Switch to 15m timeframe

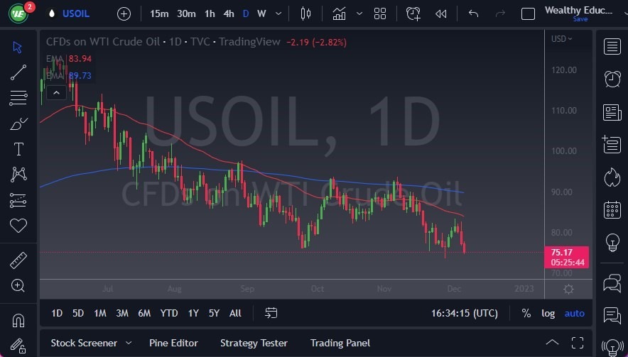coord(159,14)
